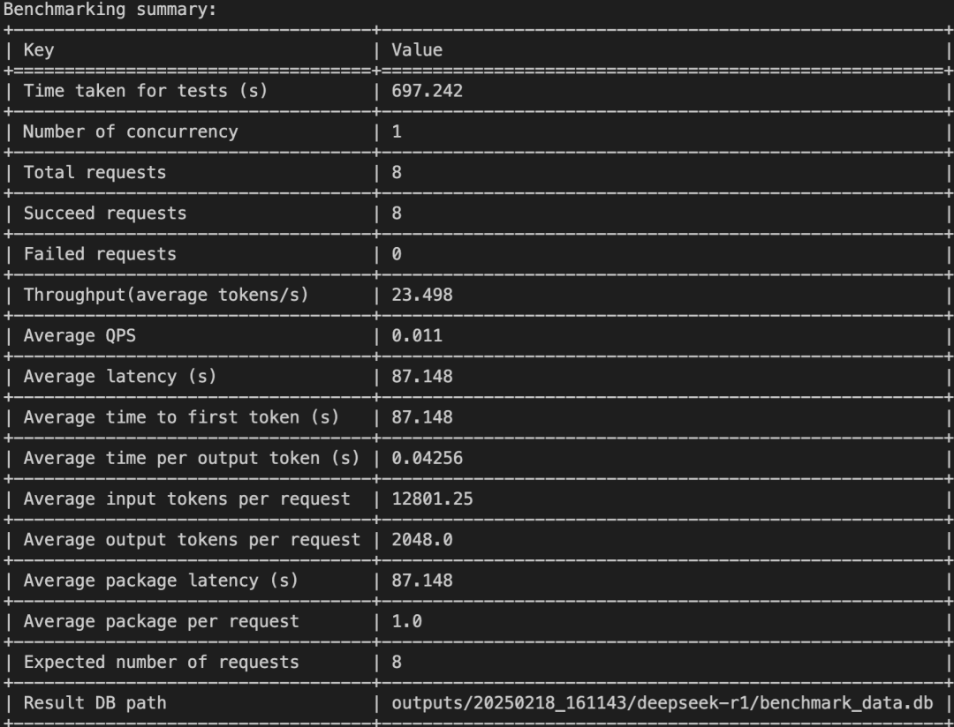
Task: Click the "Number of concurrency" label
Action: tap(130, 131)
